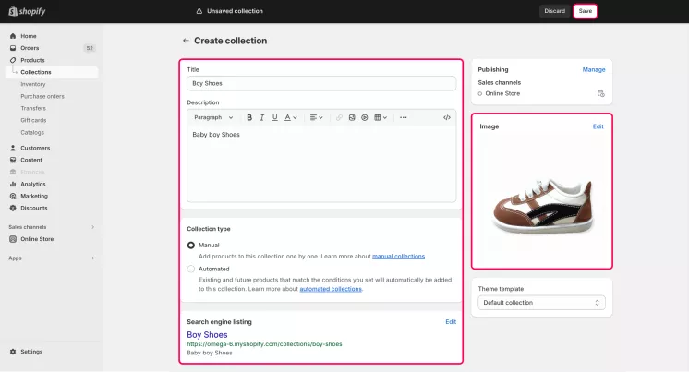Open the Paragraph style dropdown
Screen dimensions: 689x372
(213, 117)
